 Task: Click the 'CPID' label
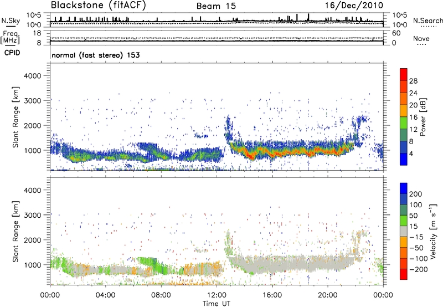point(12,53)
